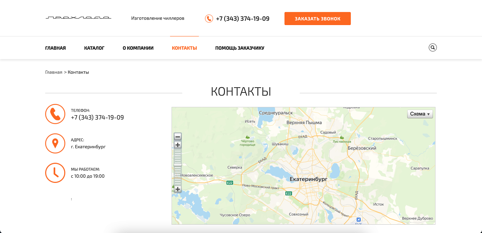482x233 pixels.
Task: Click the Екатеринбург label on the map
Action: coord(308,179)
